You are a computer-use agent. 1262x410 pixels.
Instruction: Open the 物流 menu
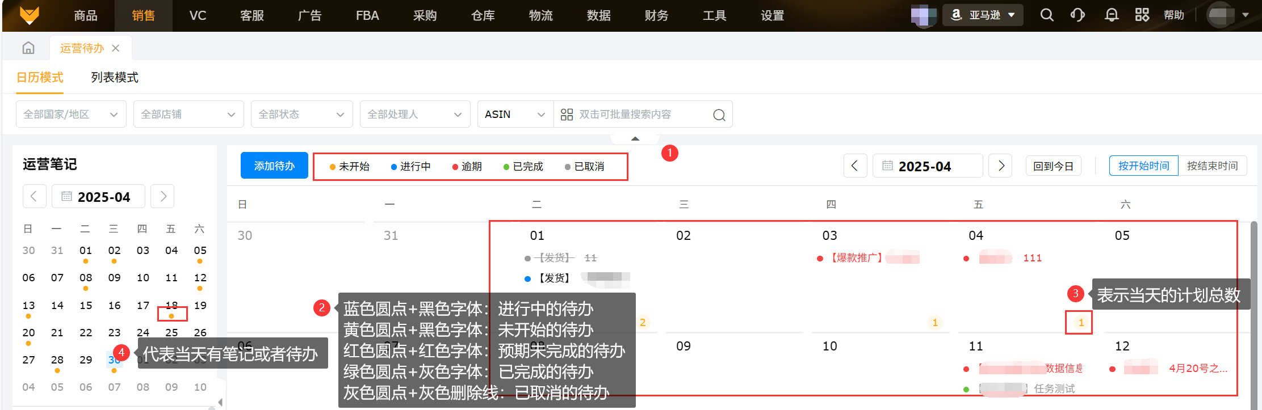tap(541, 15)
